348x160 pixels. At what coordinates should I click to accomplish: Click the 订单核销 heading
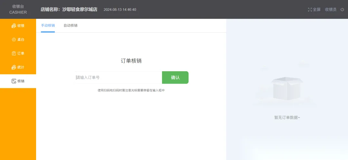tap(131, 61)
